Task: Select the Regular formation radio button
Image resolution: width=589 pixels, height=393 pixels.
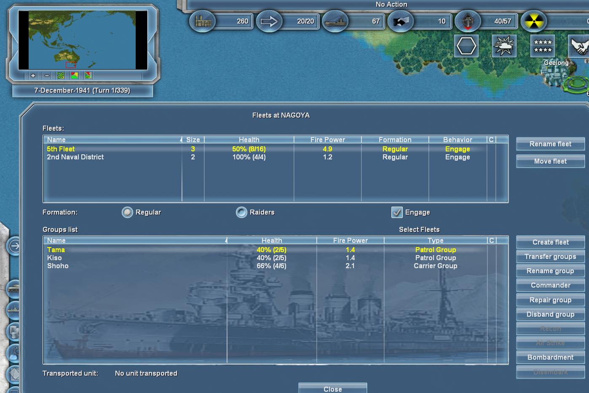Action: point(127,213)
